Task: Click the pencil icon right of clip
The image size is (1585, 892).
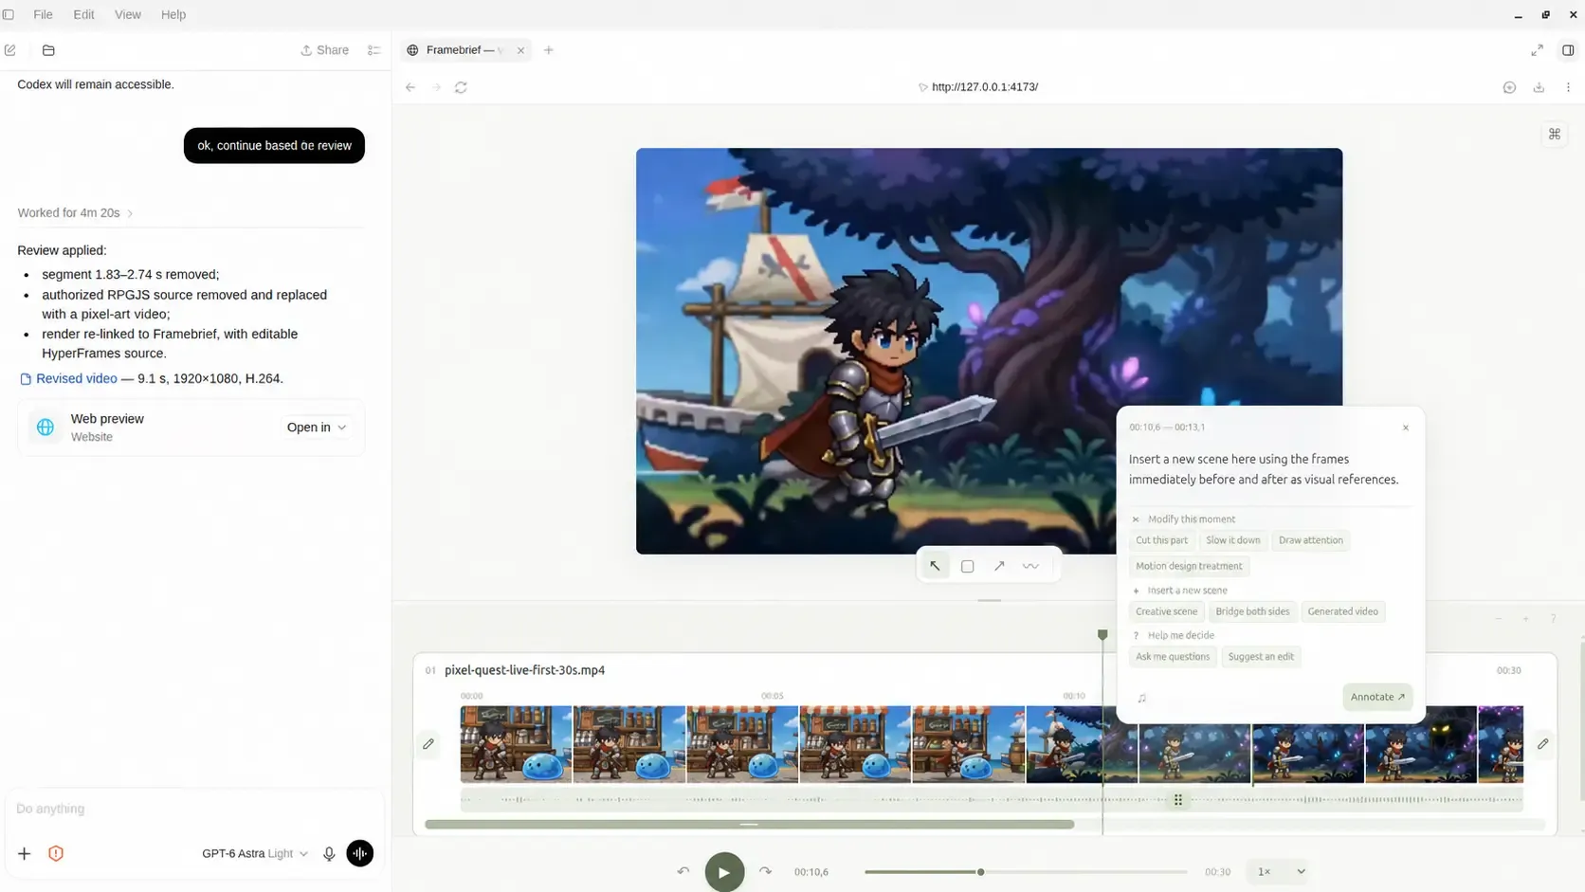Action: [x=1542, y=744]
